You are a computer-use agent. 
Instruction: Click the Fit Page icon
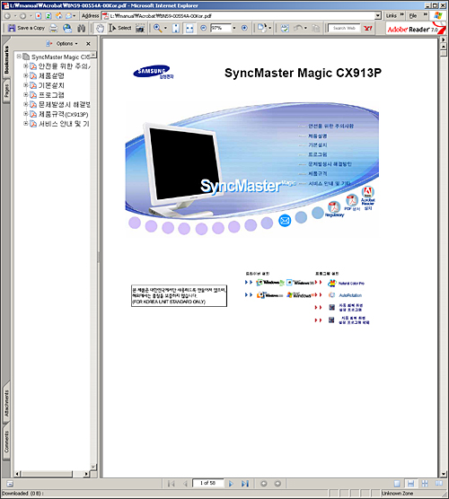click(175, 28)
